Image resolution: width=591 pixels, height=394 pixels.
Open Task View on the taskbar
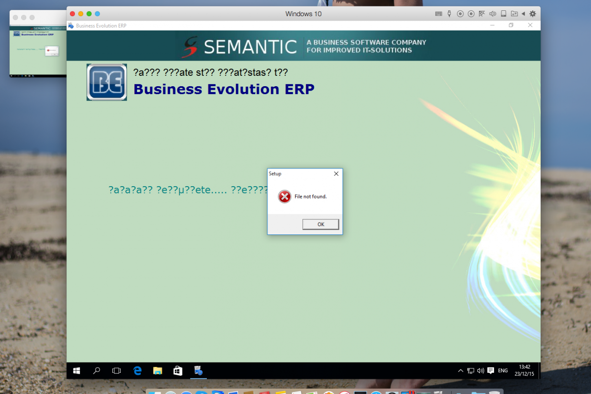click(117, 370)
